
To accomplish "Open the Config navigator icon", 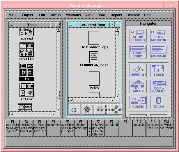I will point(138,102).
